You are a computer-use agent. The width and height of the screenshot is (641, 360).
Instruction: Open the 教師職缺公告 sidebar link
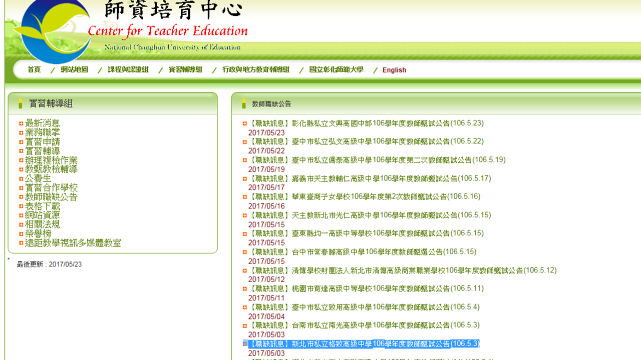51,197
